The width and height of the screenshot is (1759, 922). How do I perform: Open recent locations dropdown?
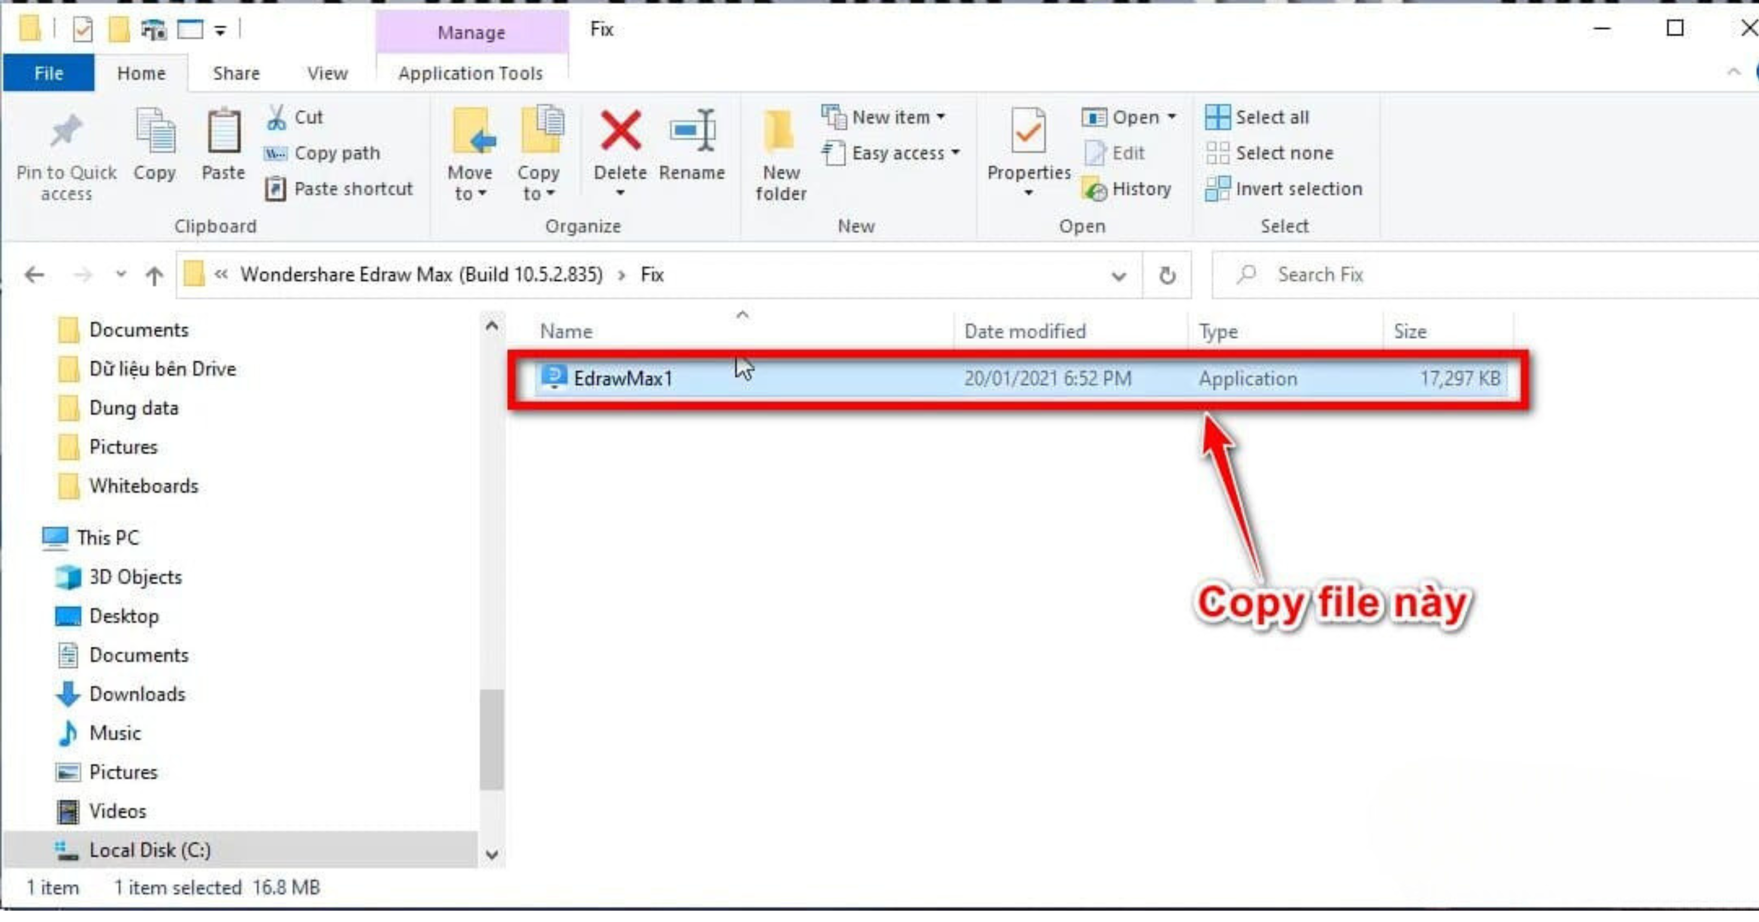pyautogui.click(x=121, y=274)
